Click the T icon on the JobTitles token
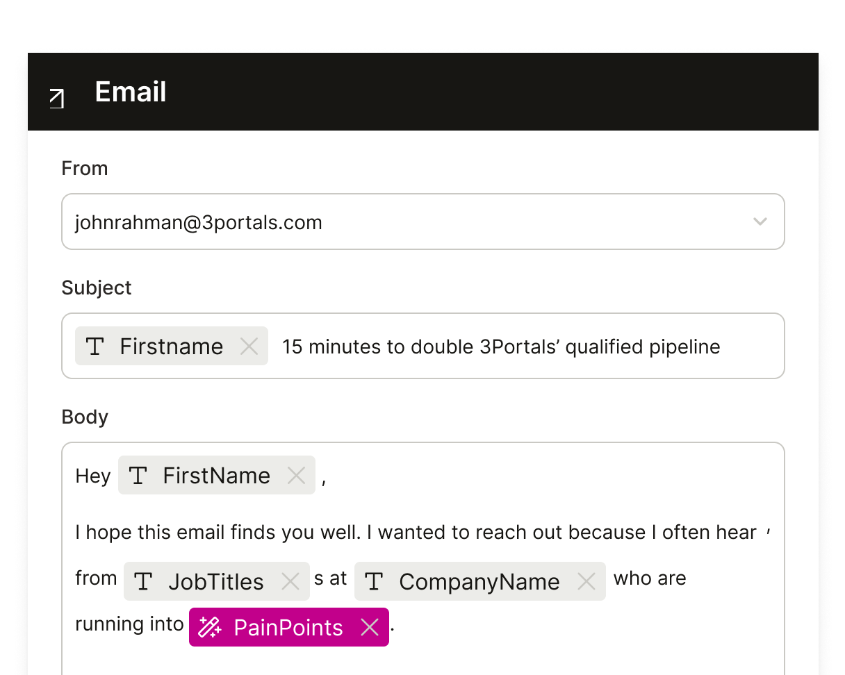 coord(144,581)
